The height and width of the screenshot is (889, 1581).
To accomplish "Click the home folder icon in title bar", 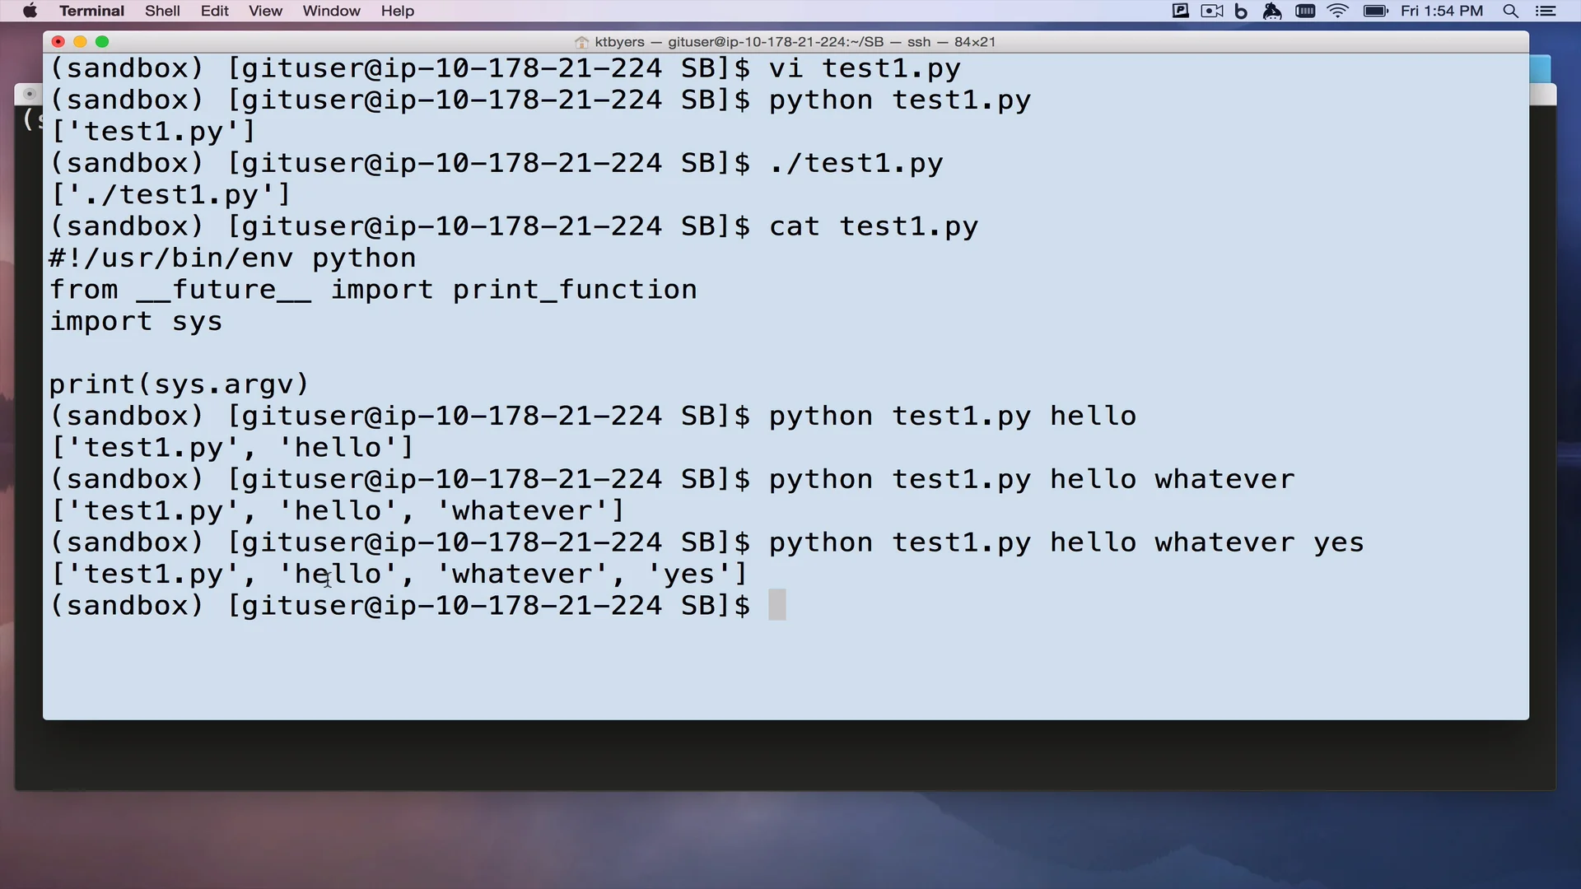I will click(x=582, y=42).
